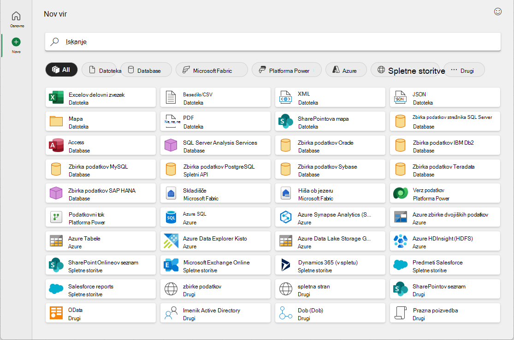The height and width of the screenshot is (340, 514).
Task: Select Azure Data Lake Storage source
Action: point(330,241)
